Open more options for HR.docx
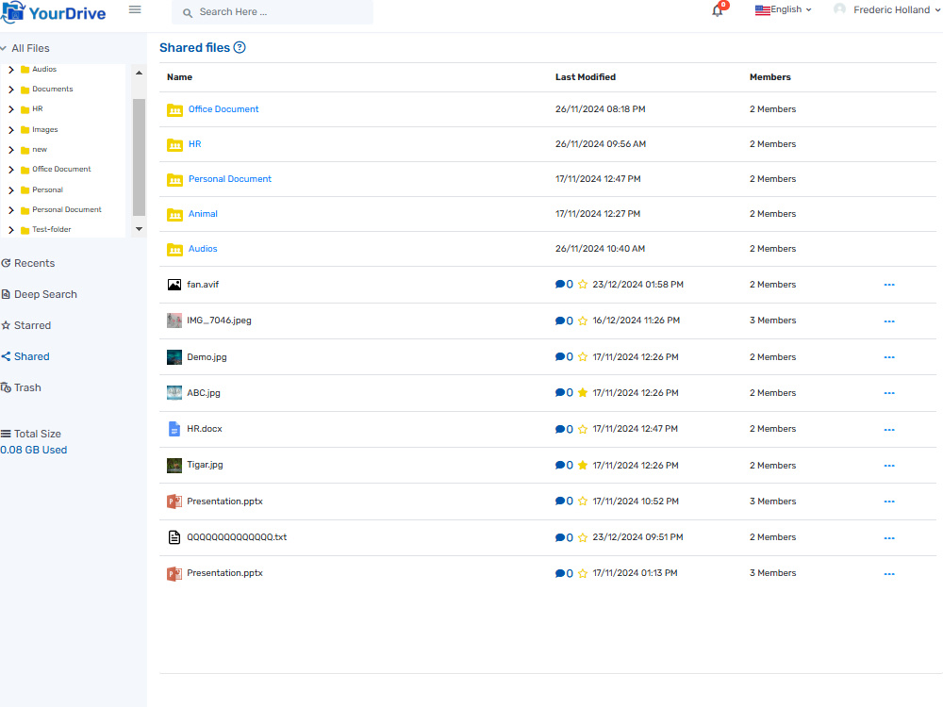Screen dimensions: 943x707 click(x=889, y=430)
